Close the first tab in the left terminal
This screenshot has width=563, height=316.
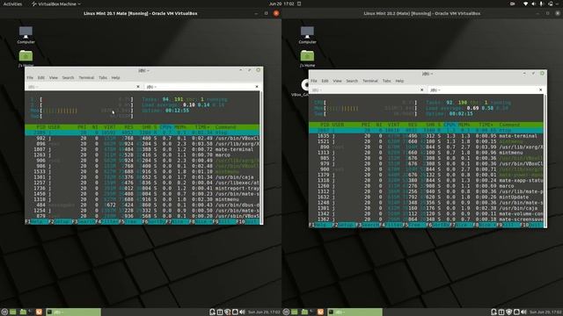click(x=138, y=87)
